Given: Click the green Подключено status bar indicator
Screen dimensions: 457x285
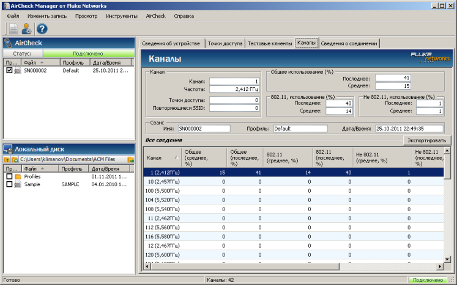Looking at the screenshot, I should pos(428,280).
